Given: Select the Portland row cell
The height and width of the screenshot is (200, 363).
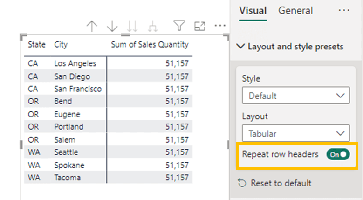Looking at the screenshot, I should coord(69,127).
